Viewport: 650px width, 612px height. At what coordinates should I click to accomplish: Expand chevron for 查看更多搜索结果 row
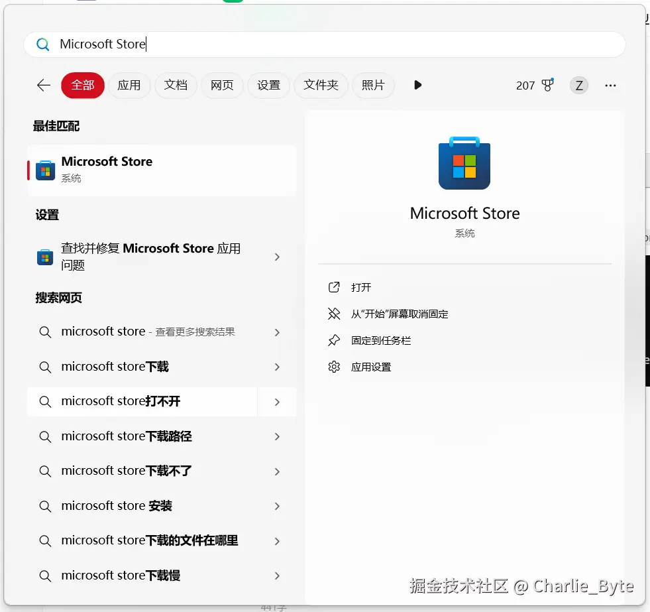tap(278, 332)
